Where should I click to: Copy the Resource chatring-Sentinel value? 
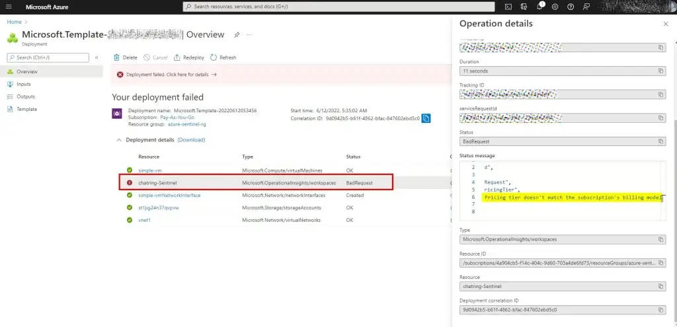(660, 286)
